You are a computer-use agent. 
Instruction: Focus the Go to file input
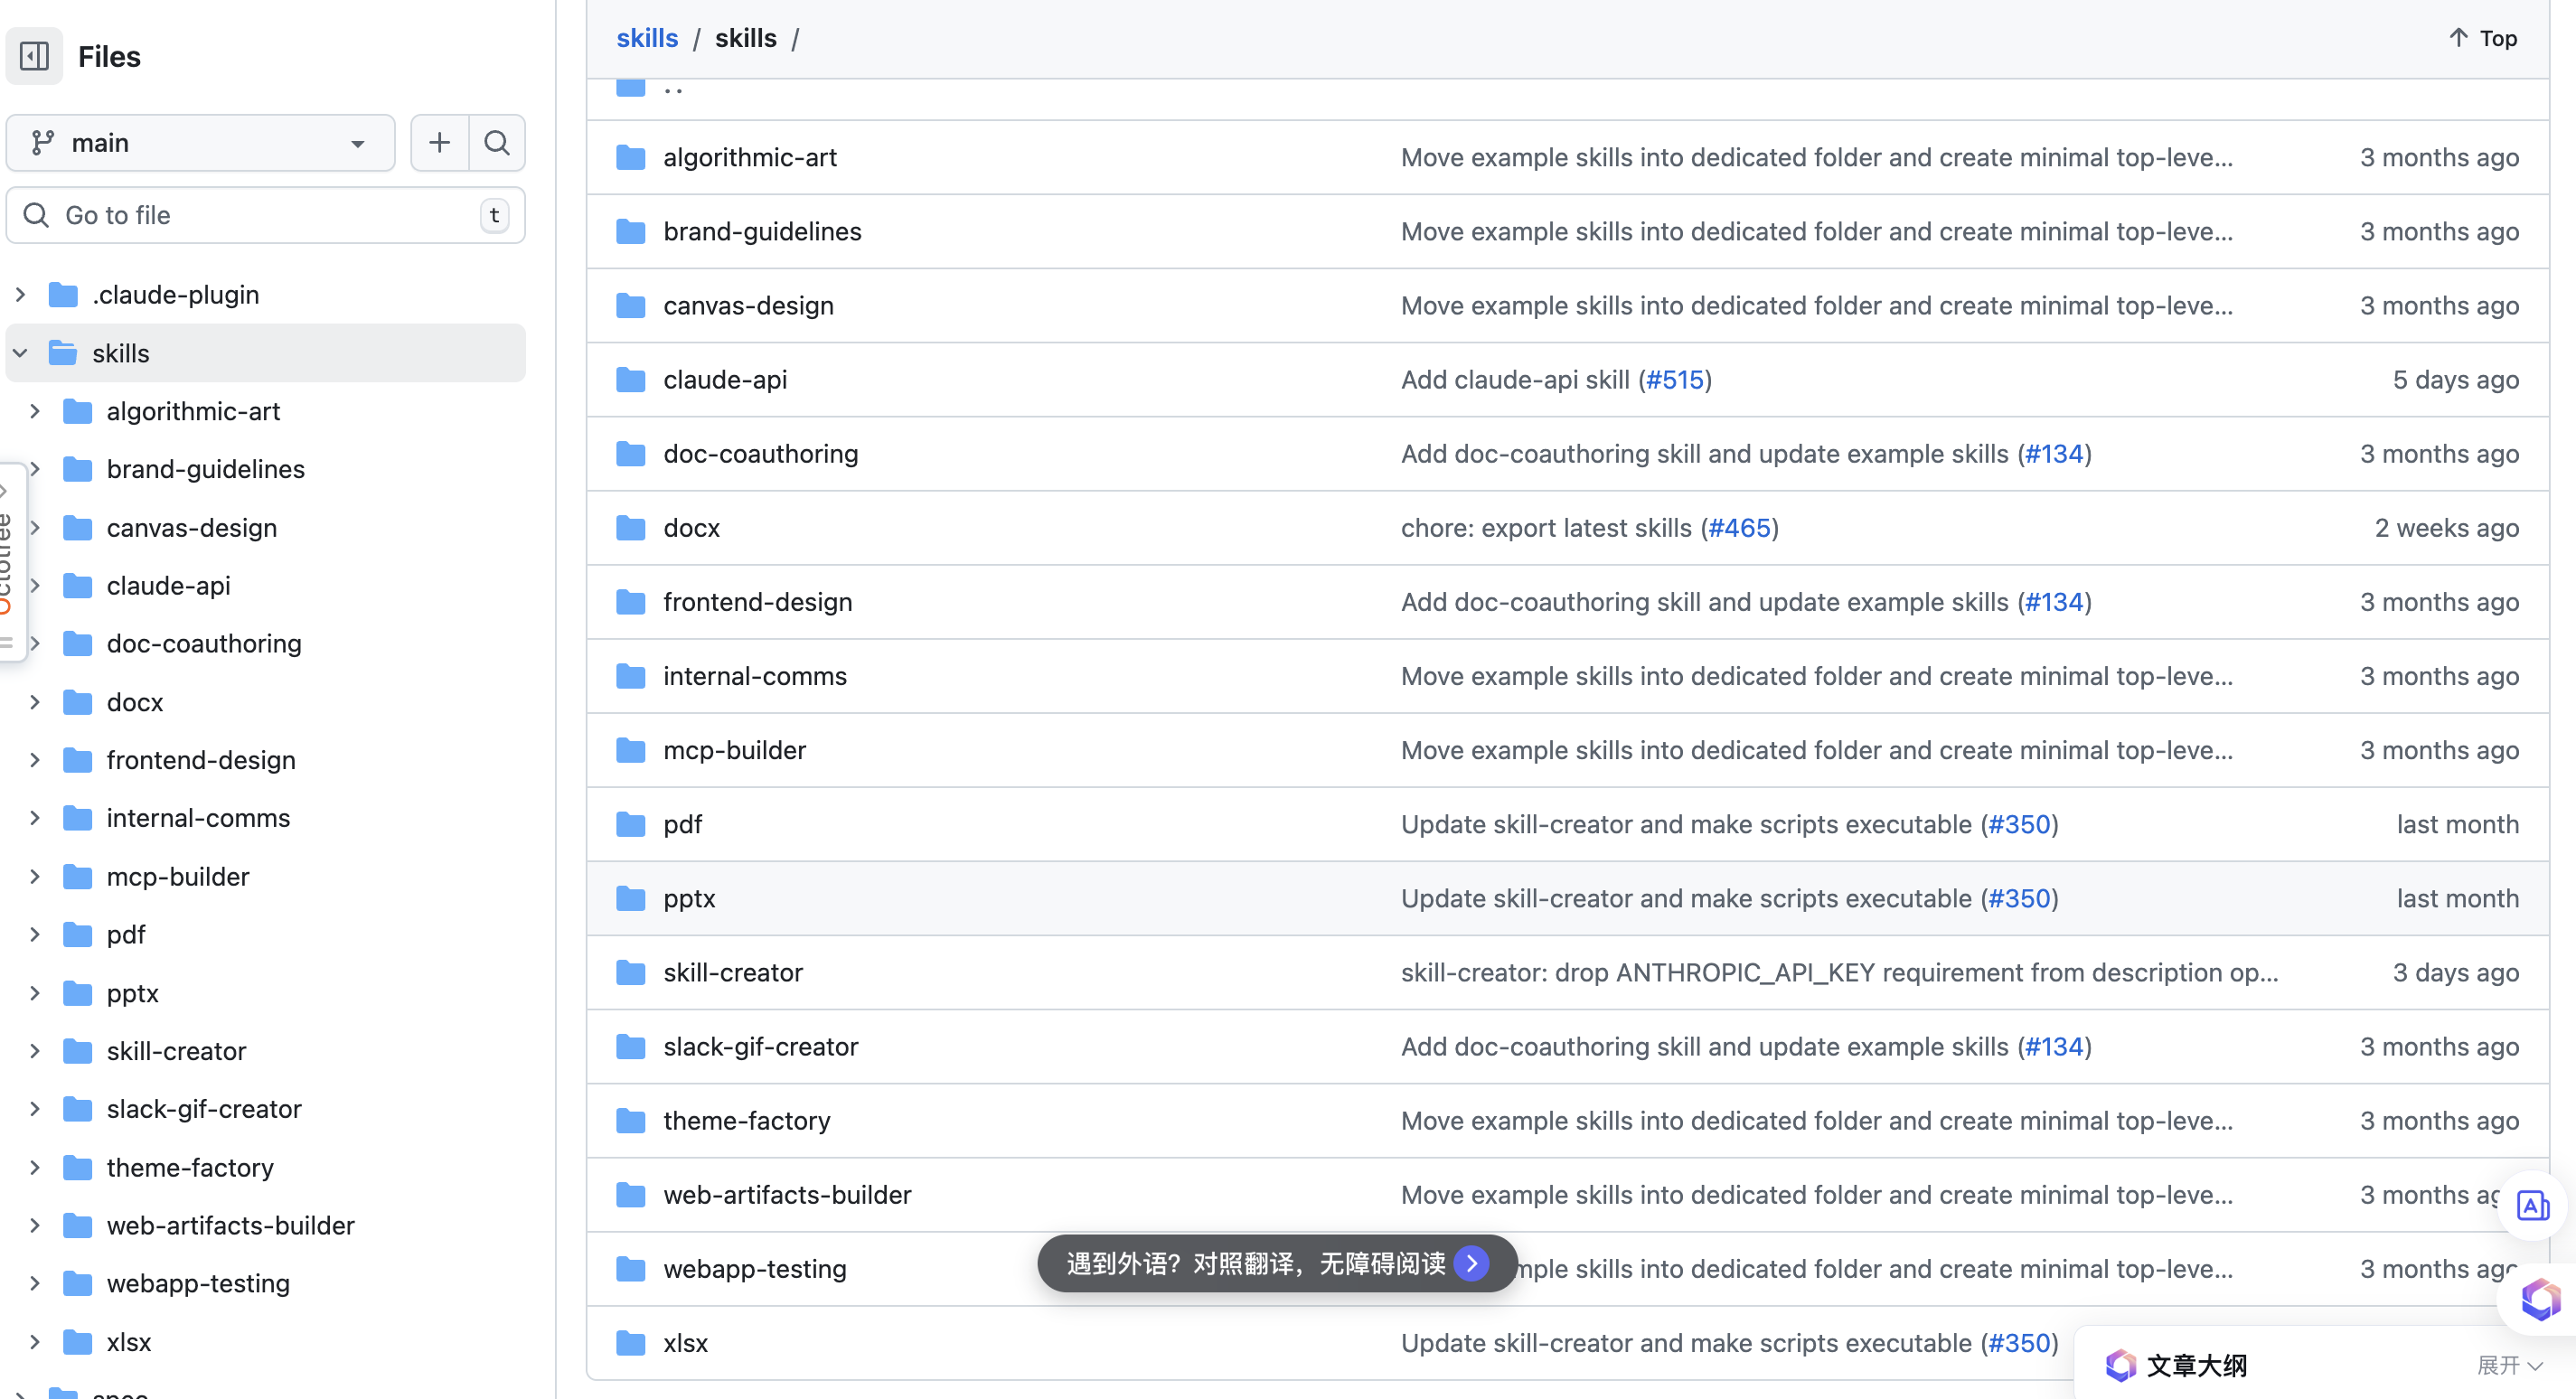click(266, 215)
